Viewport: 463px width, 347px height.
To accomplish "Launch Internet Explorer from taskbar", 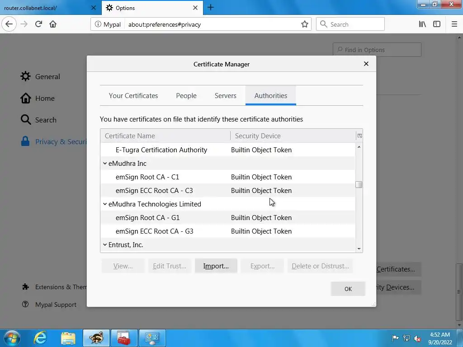I will tap(40, 338).
